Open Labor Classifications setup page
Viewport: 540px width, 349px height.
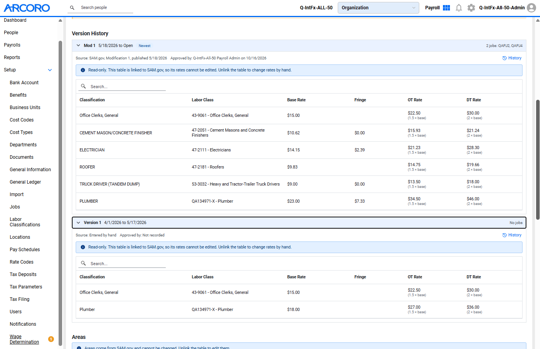(25, 222)
